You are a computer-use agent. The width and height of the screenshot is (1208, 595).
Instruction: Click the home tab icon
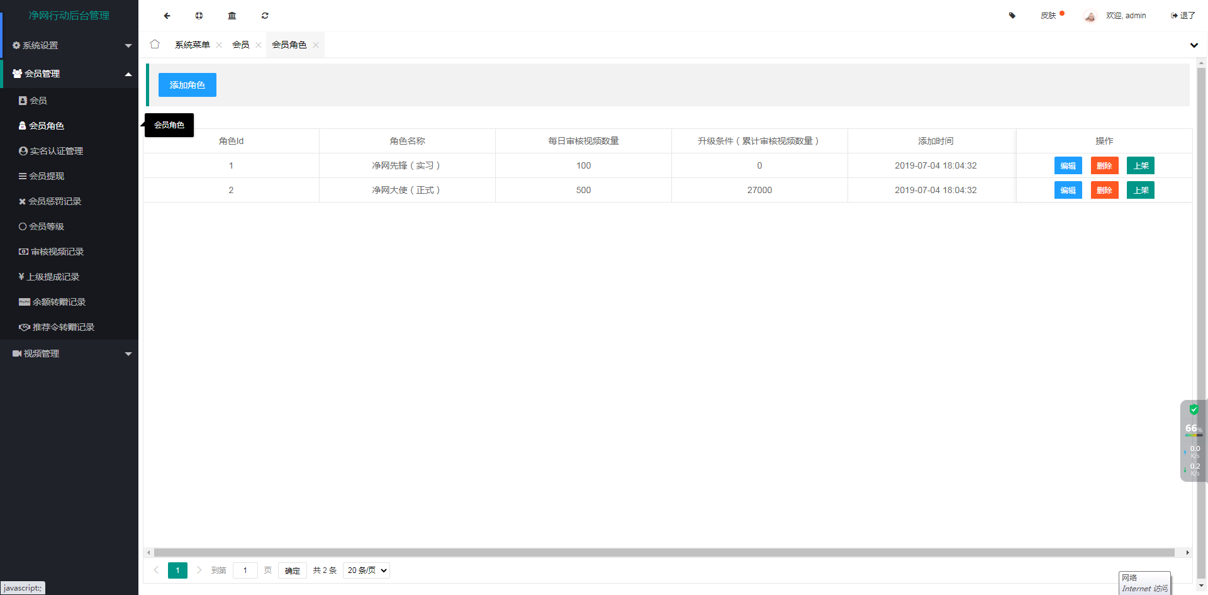click(155, 45)
